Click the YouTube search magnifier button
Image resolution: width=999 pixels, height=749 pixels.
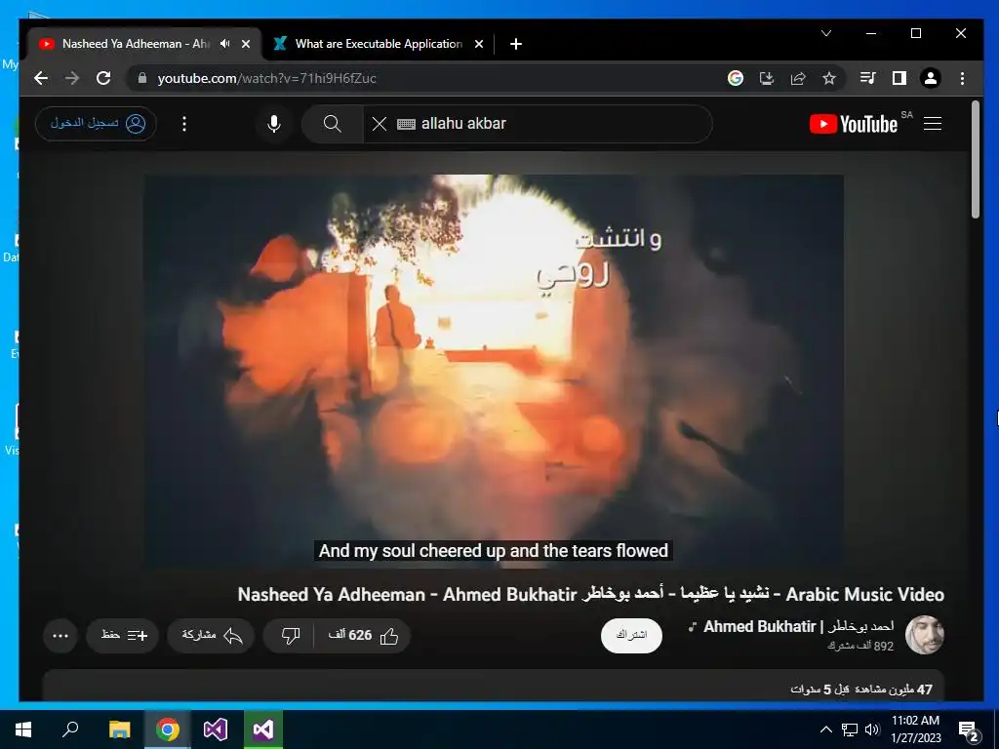pos(332,124)
